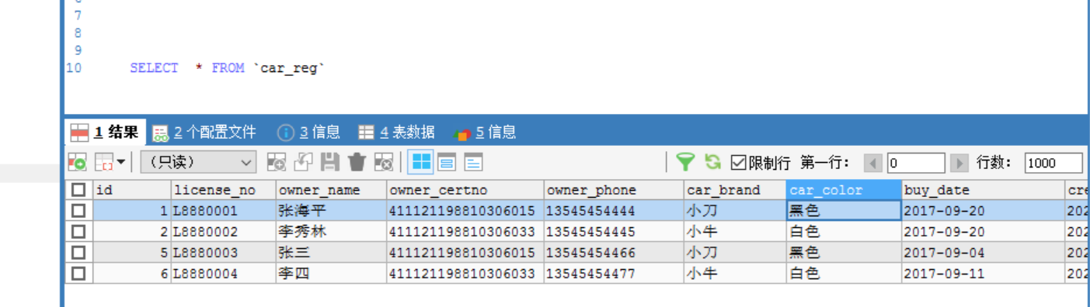This screenshot has width=1090, height=307.
Task: Switch to form view mode
Action: point(447,162)
